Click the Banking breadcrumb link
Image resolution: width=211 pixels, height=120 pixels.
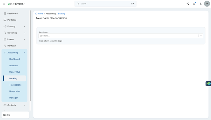[x=62, y=14]
